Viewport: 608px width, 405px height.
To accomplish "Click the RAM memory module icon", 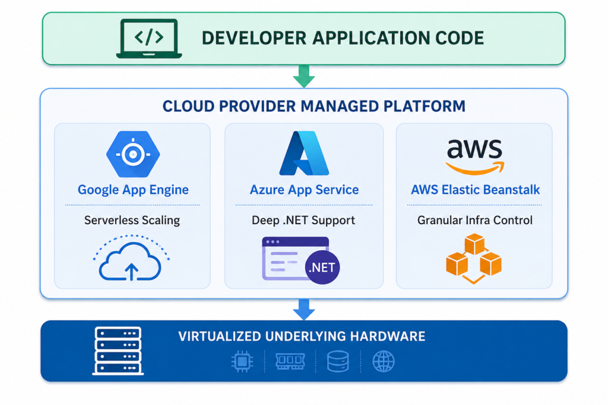I will click(290, 361).
